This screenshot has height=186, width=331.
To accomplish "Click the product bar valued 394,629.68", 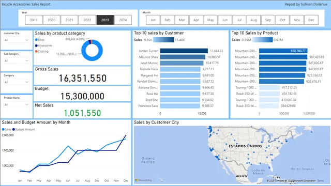I will coord(269,106).
